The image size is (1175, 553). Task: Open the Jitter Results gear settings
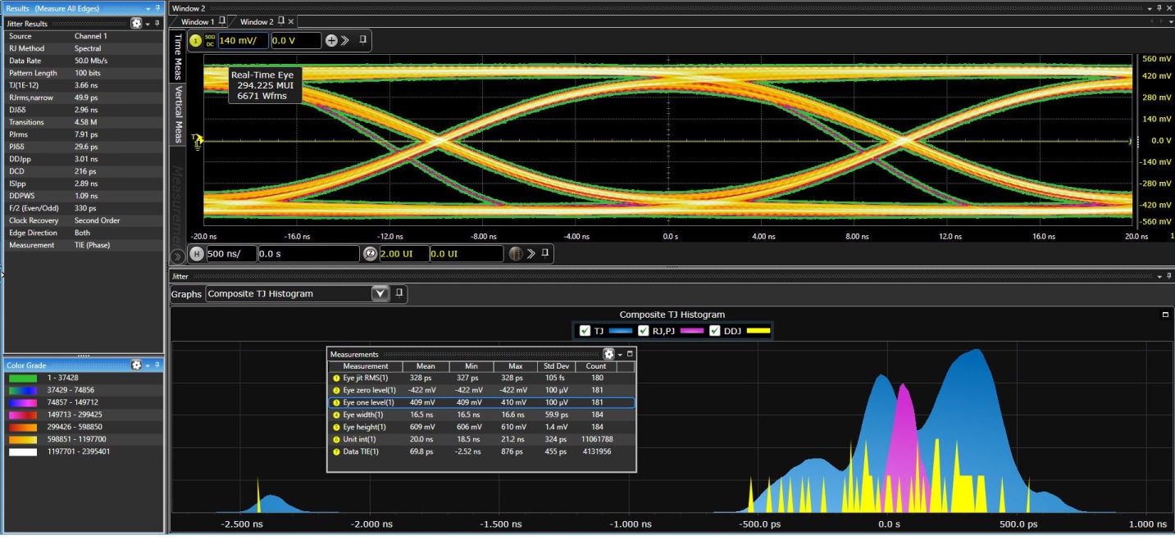coord(136,24)
